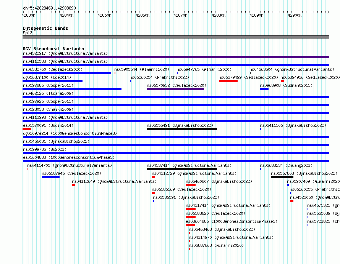The height and width of the screenshot is (264, 340).
Task: Open dgv5637n100 (Coe2014) variant
Action: coord(47,77)
